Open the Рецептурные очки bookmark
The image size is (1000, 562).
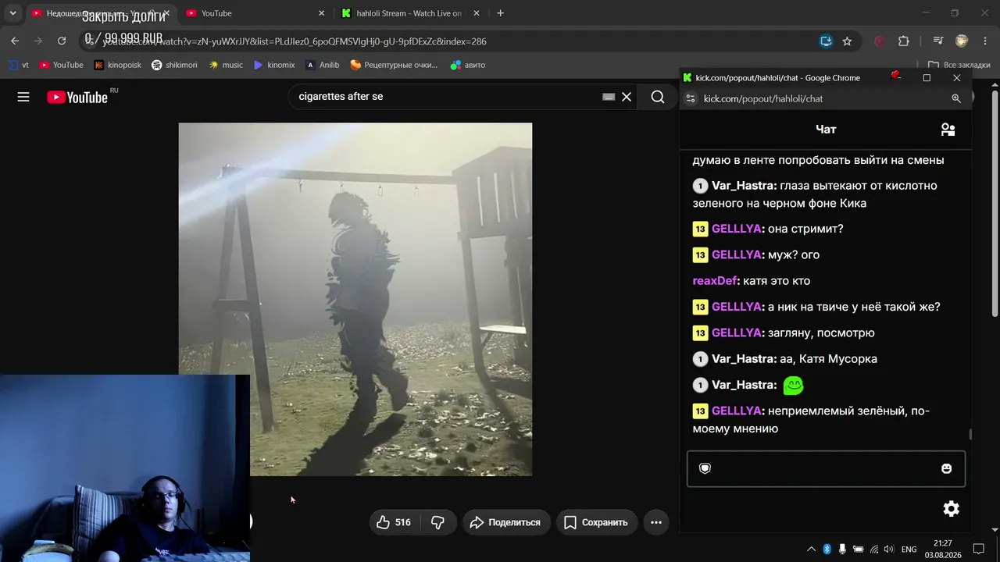[395, 65]
